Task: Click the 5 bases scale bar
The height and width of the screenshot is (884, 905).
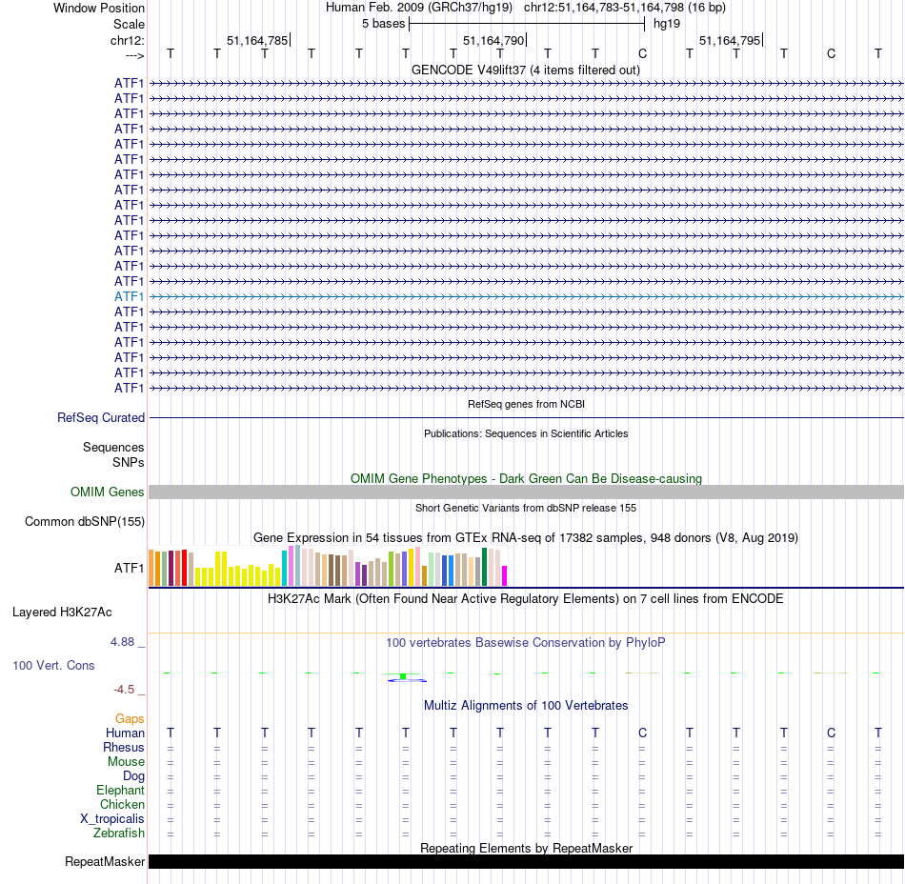Action: pyautogui.click(x=527, y=24)
